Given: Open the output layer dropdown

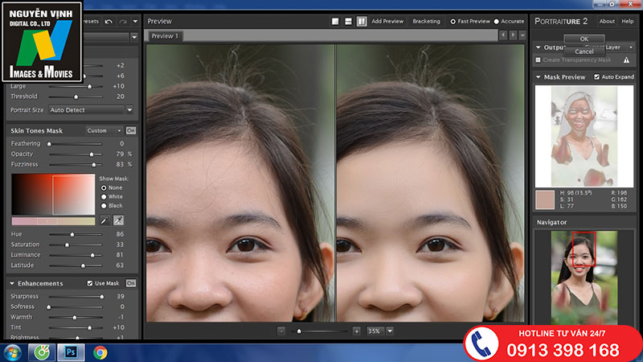Looking at the screenshot, I should click(631, 47).
